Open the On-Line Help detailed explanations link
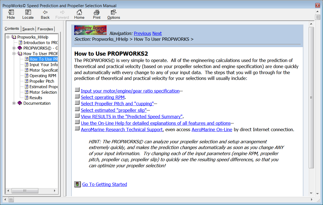This screenshot has height=205, width=323. click(156, 123)
